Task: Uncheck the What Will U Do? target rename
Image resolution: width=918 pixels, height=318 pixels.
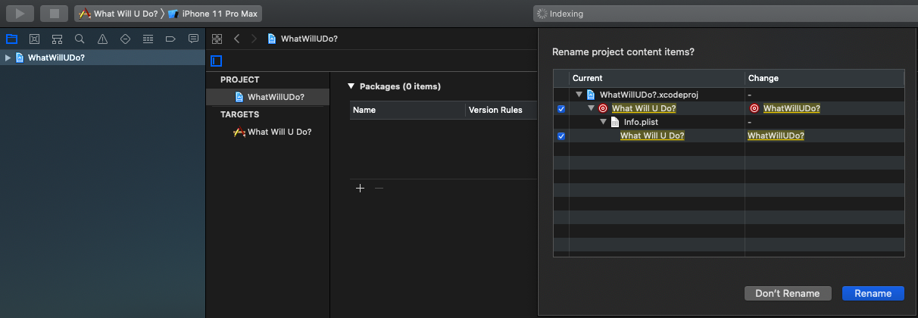Action: pos(560,108)
